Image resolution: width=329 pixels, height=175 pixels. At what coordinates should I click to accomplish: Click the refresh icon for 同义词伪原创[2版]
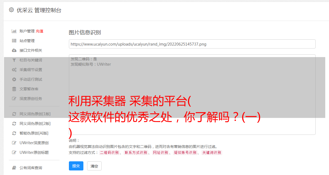pyautogui.click(x=14, y=124)
